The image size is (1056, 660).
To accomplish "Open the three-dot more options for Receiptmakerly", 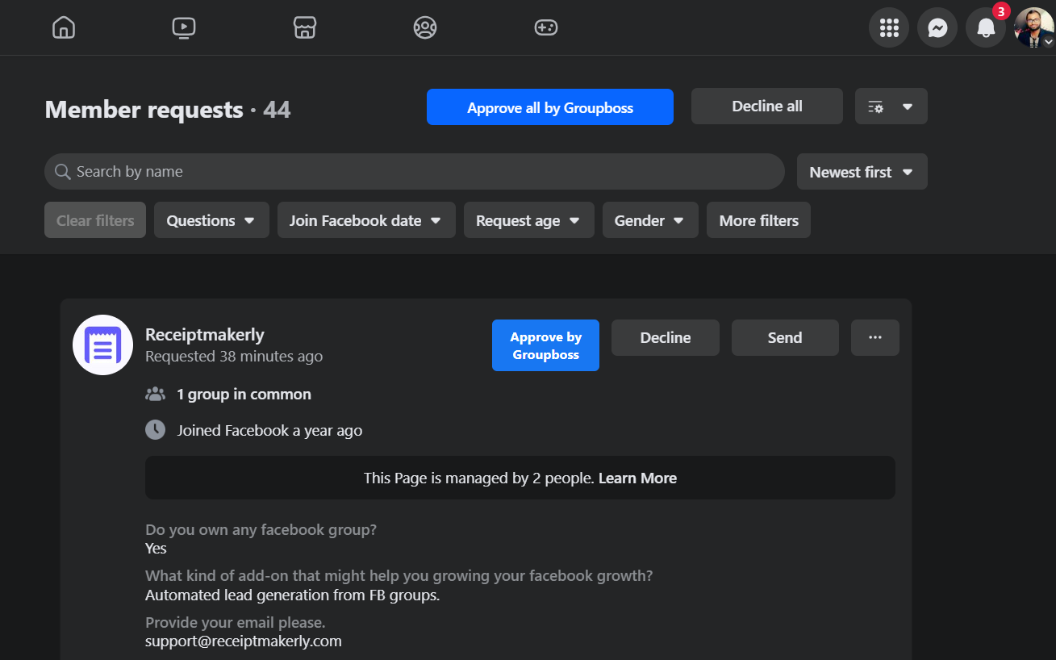I will [x=875, y=337].
